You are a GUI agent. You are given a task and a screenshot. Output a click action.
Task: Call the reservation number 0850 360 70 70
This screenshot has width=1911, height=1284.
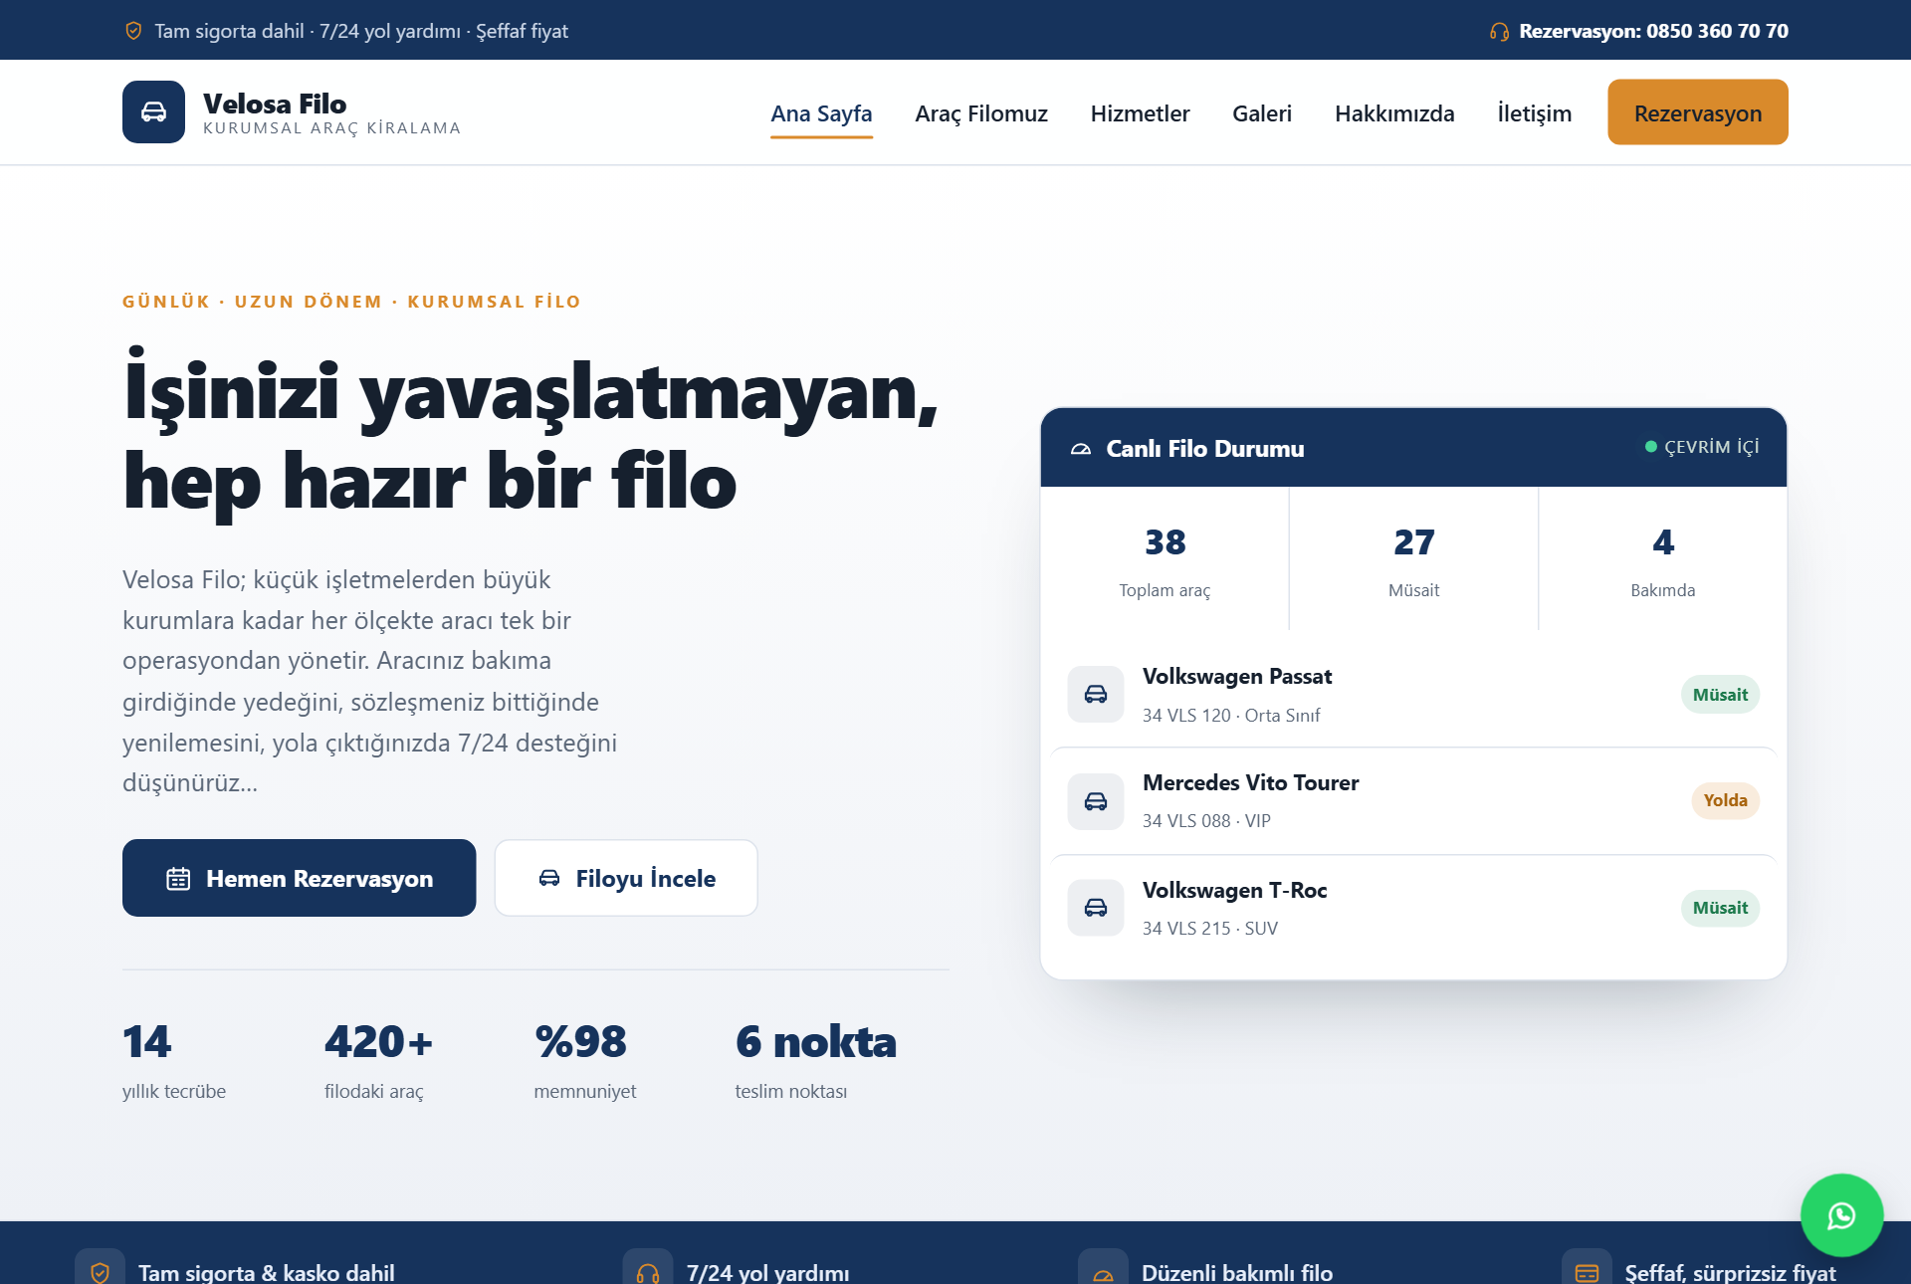pyautogui.click(x=1653, y=31)
